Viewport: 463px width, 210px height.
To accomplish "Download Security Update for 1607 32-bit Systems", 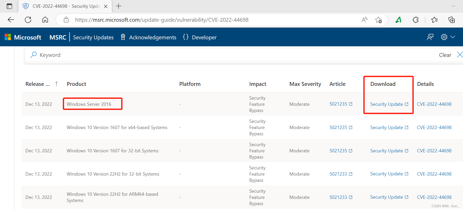I will (389, 151).
